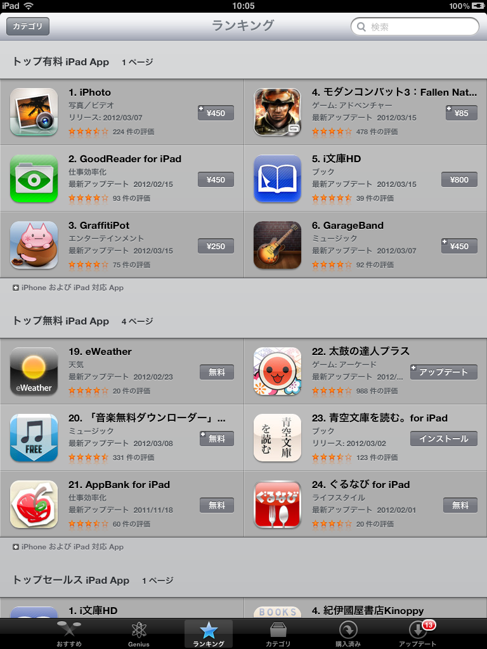Open the GraffitiPot cat icon
The image size is (487, 649).
click(34, 245)
